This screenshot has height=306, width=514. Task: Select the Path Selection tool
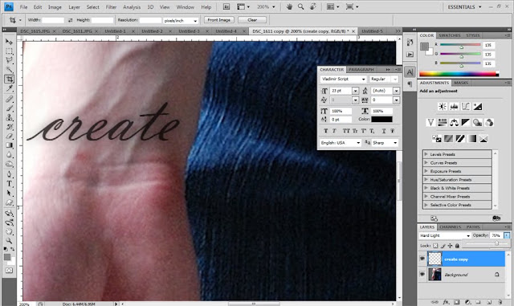9,194
